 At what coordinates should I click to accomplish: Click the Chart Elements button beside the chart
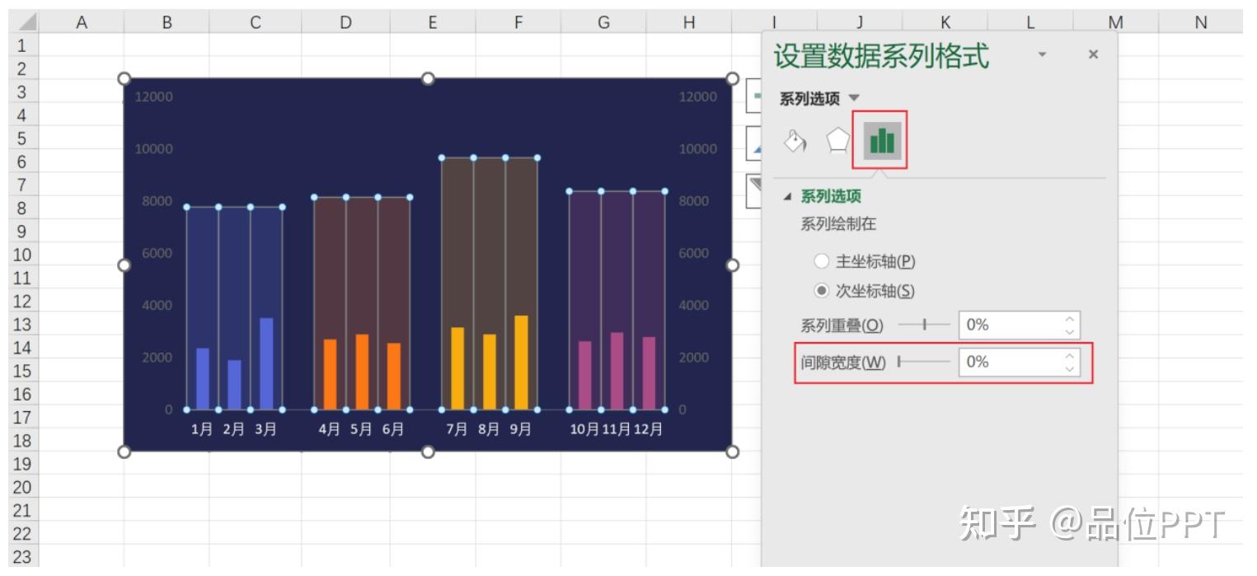tap(756, 96)
